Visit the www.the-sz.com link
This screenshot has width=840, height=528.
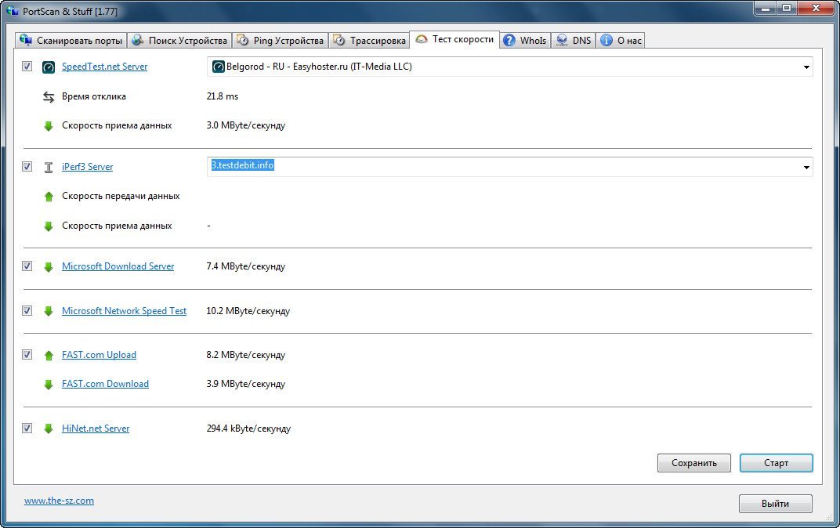point(59,501)
